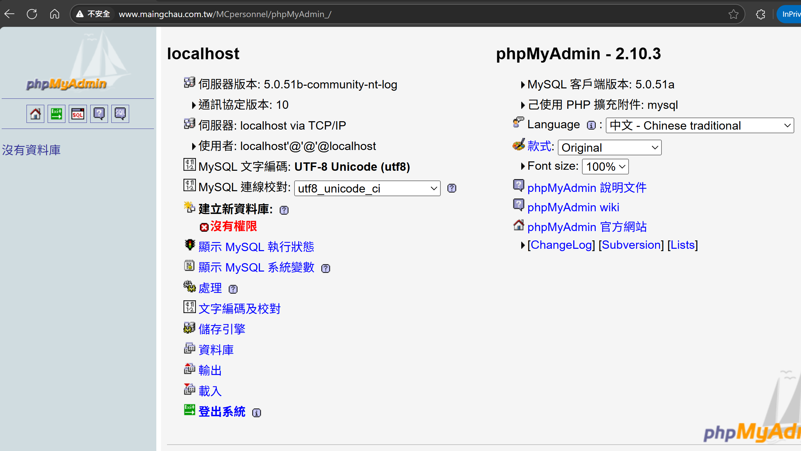Click 沒有資料庫 text in sidebar
Image resolution: width=801 pixels, height=451 pixels.
point(31,150)
